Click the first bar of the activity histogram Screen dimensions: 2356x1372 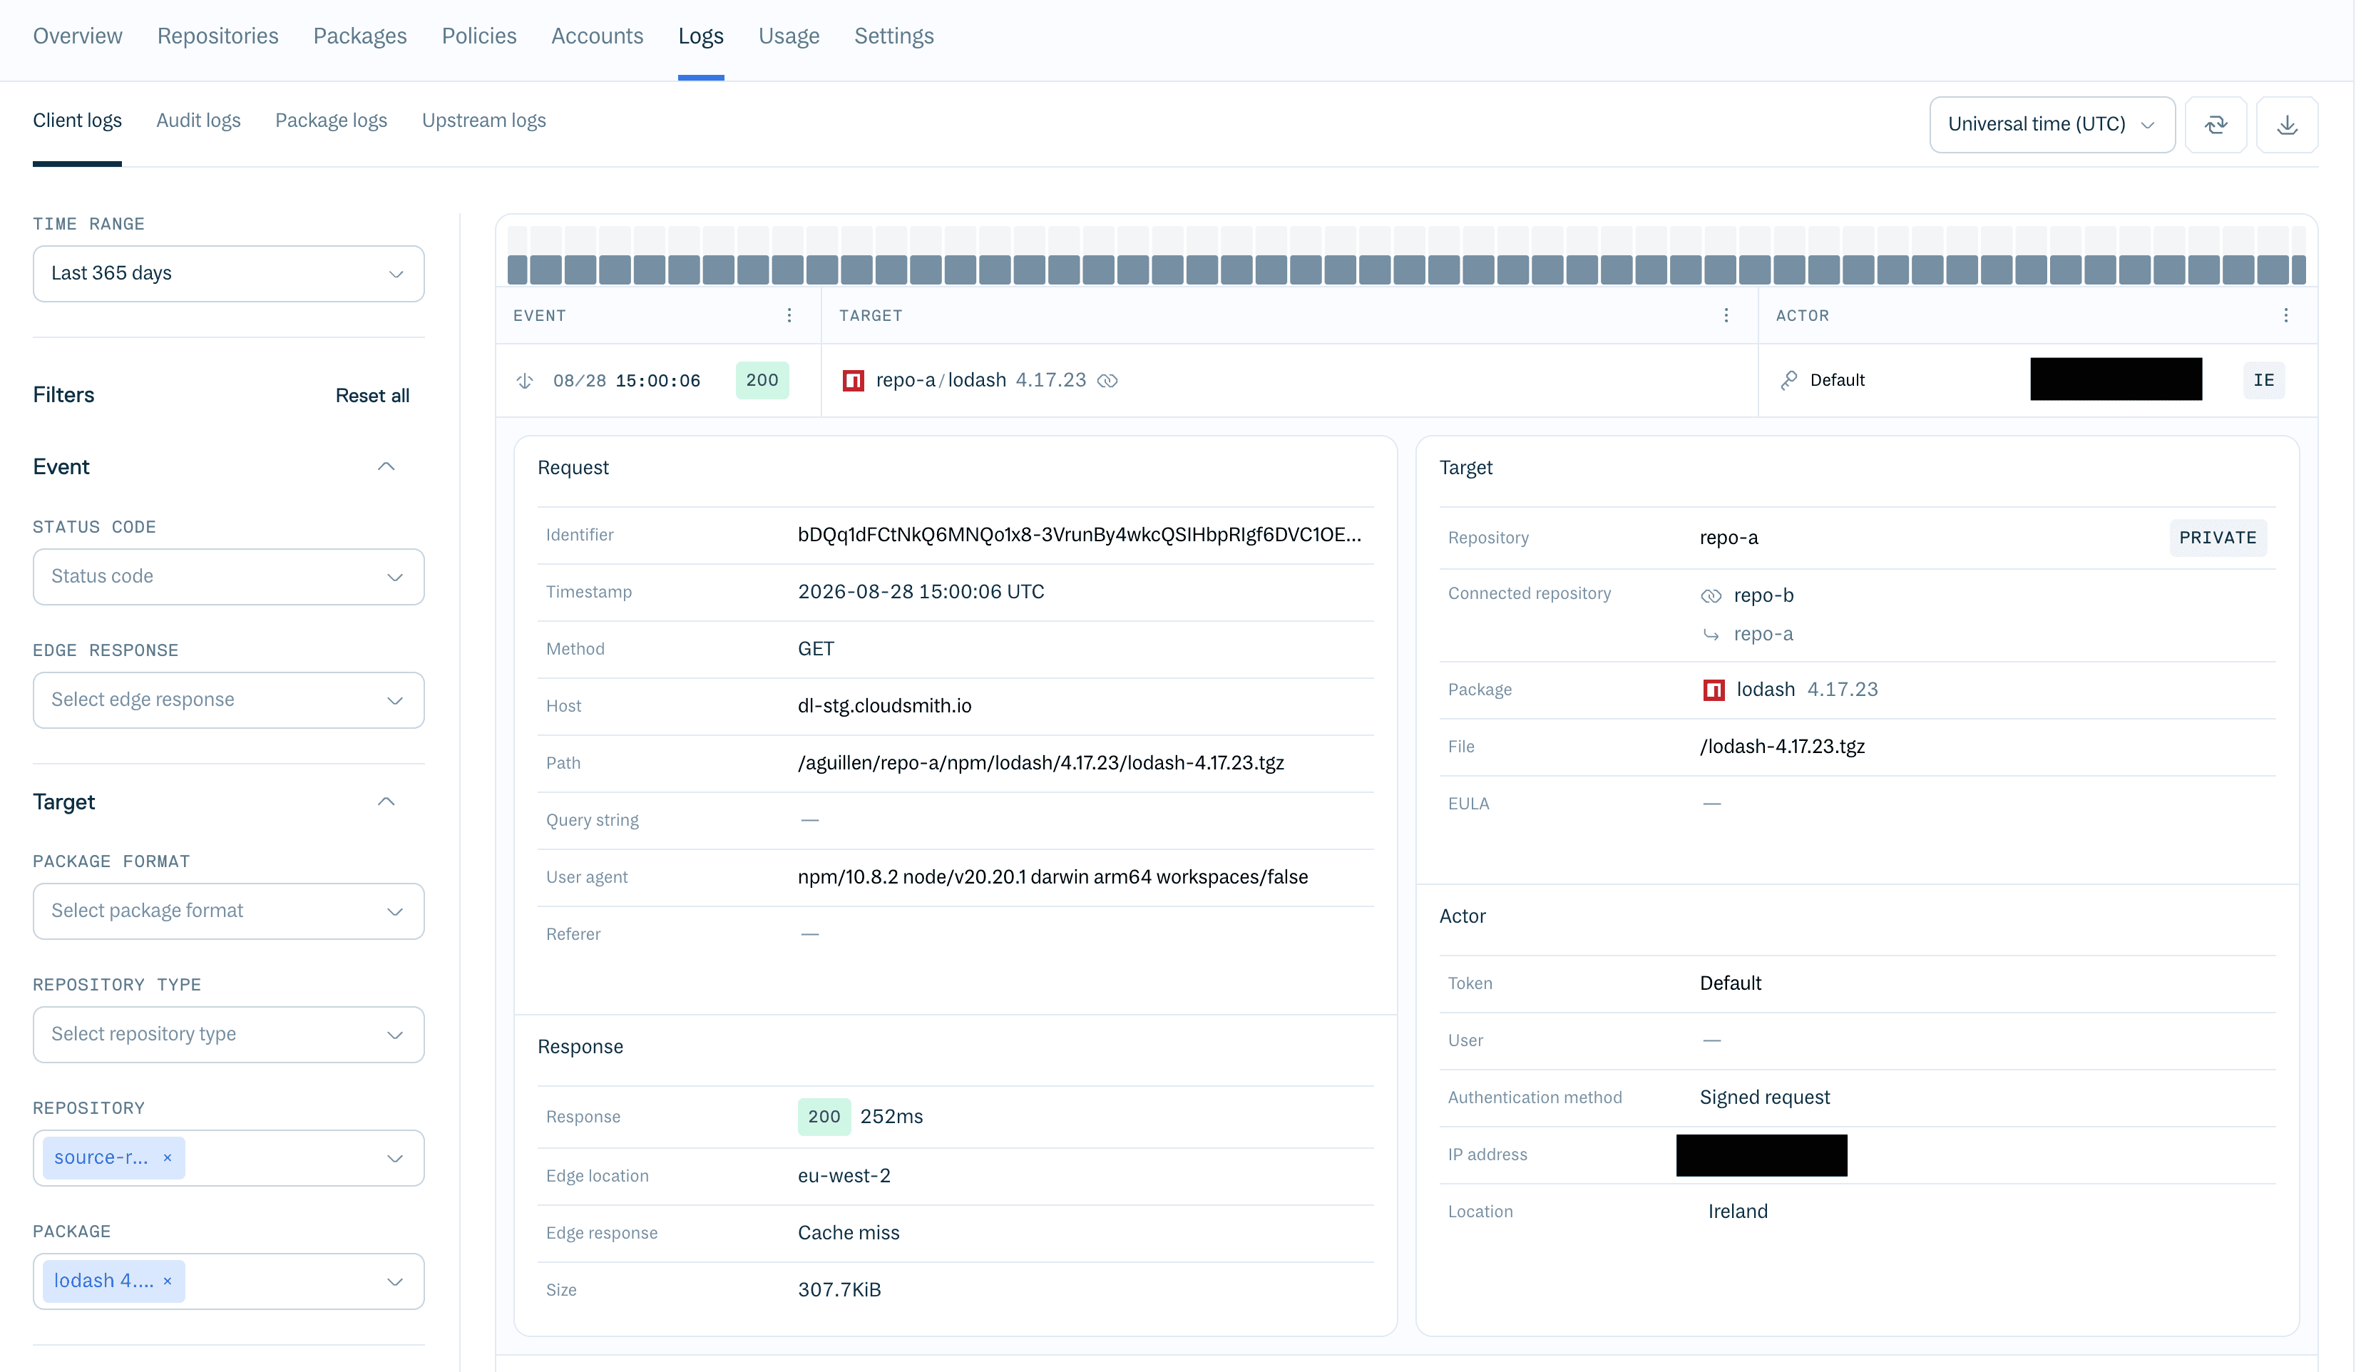click(517, 270)
